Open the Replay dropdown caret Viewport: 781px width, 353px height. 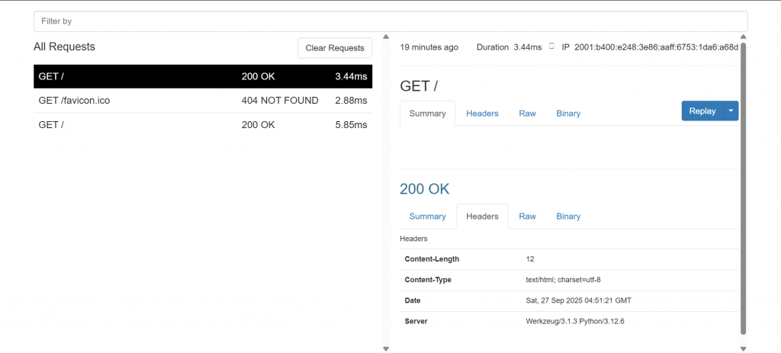[x=731, y=111]
